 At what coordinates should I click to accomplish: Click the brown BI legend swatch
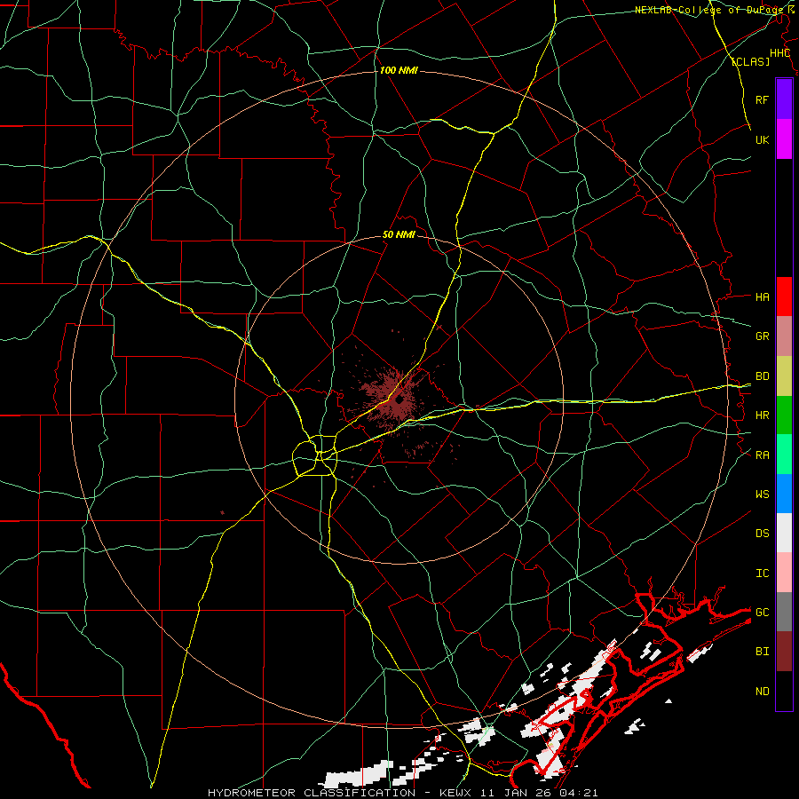click(x=784, y=652)
